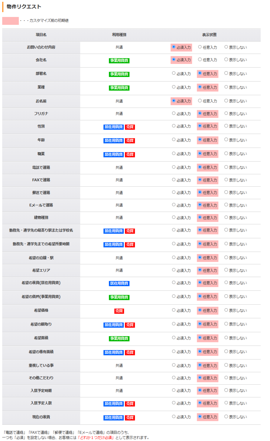This screenshot has width=270, height=441.
Task: Click the 表示状態 column header
Action: [210, 35]
